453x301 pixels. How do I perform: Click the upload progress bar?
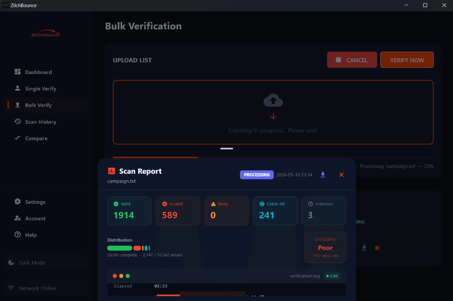pyautogui.click(x=273, y=157)
